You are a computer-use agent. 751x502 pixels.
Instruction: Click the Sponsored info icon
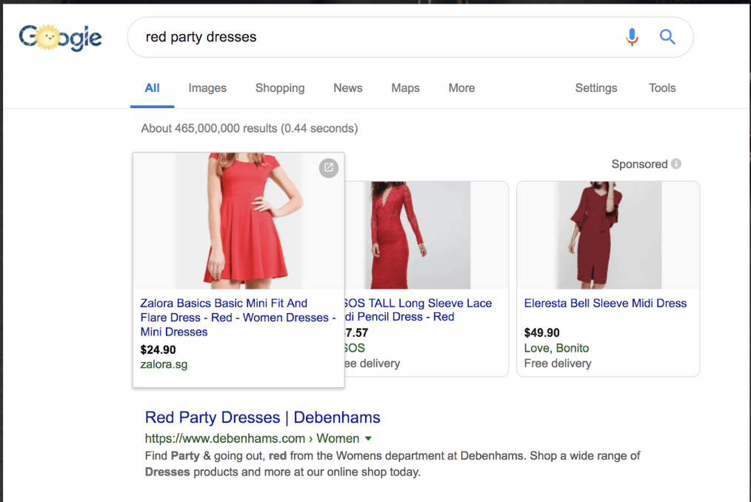pos(675,164)
